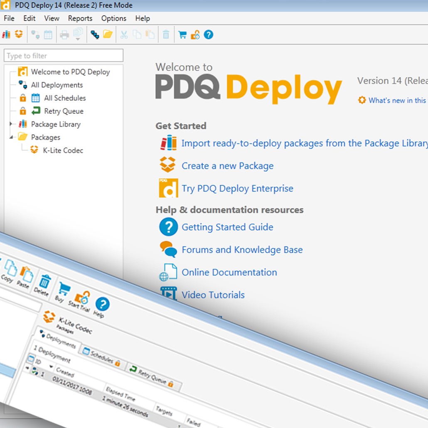
Task: Open the Options menu
Action: point(113,18)
